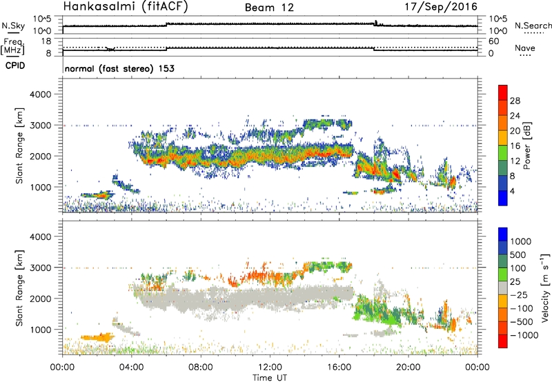Click the '08:00' time tick label

[201, 368]
